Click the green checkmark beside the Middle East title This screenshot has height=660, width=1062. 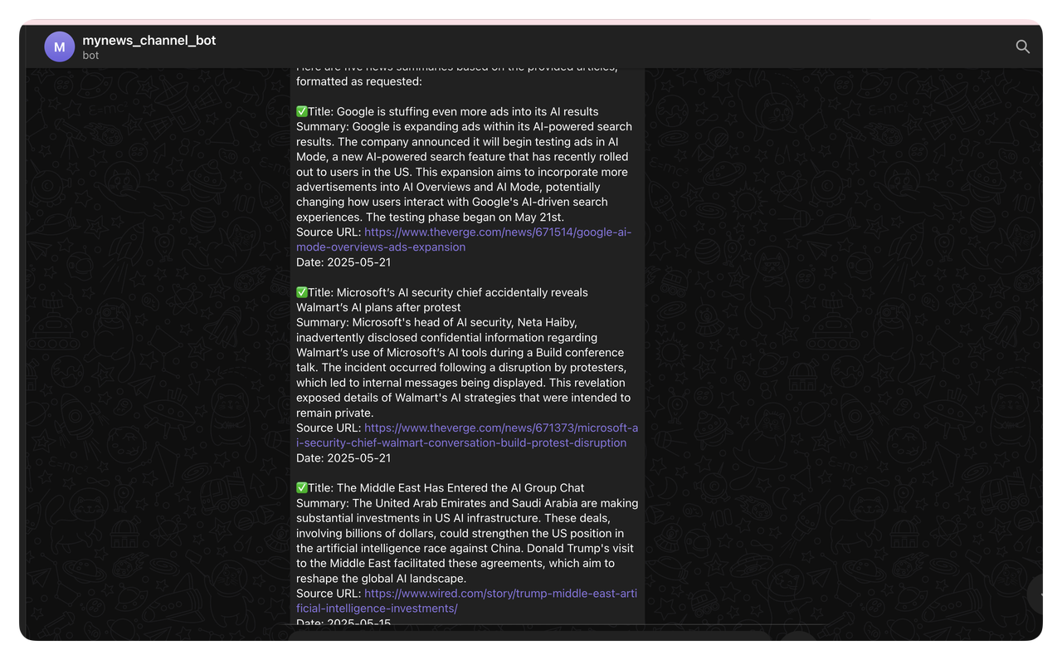[x=302, y=488]
